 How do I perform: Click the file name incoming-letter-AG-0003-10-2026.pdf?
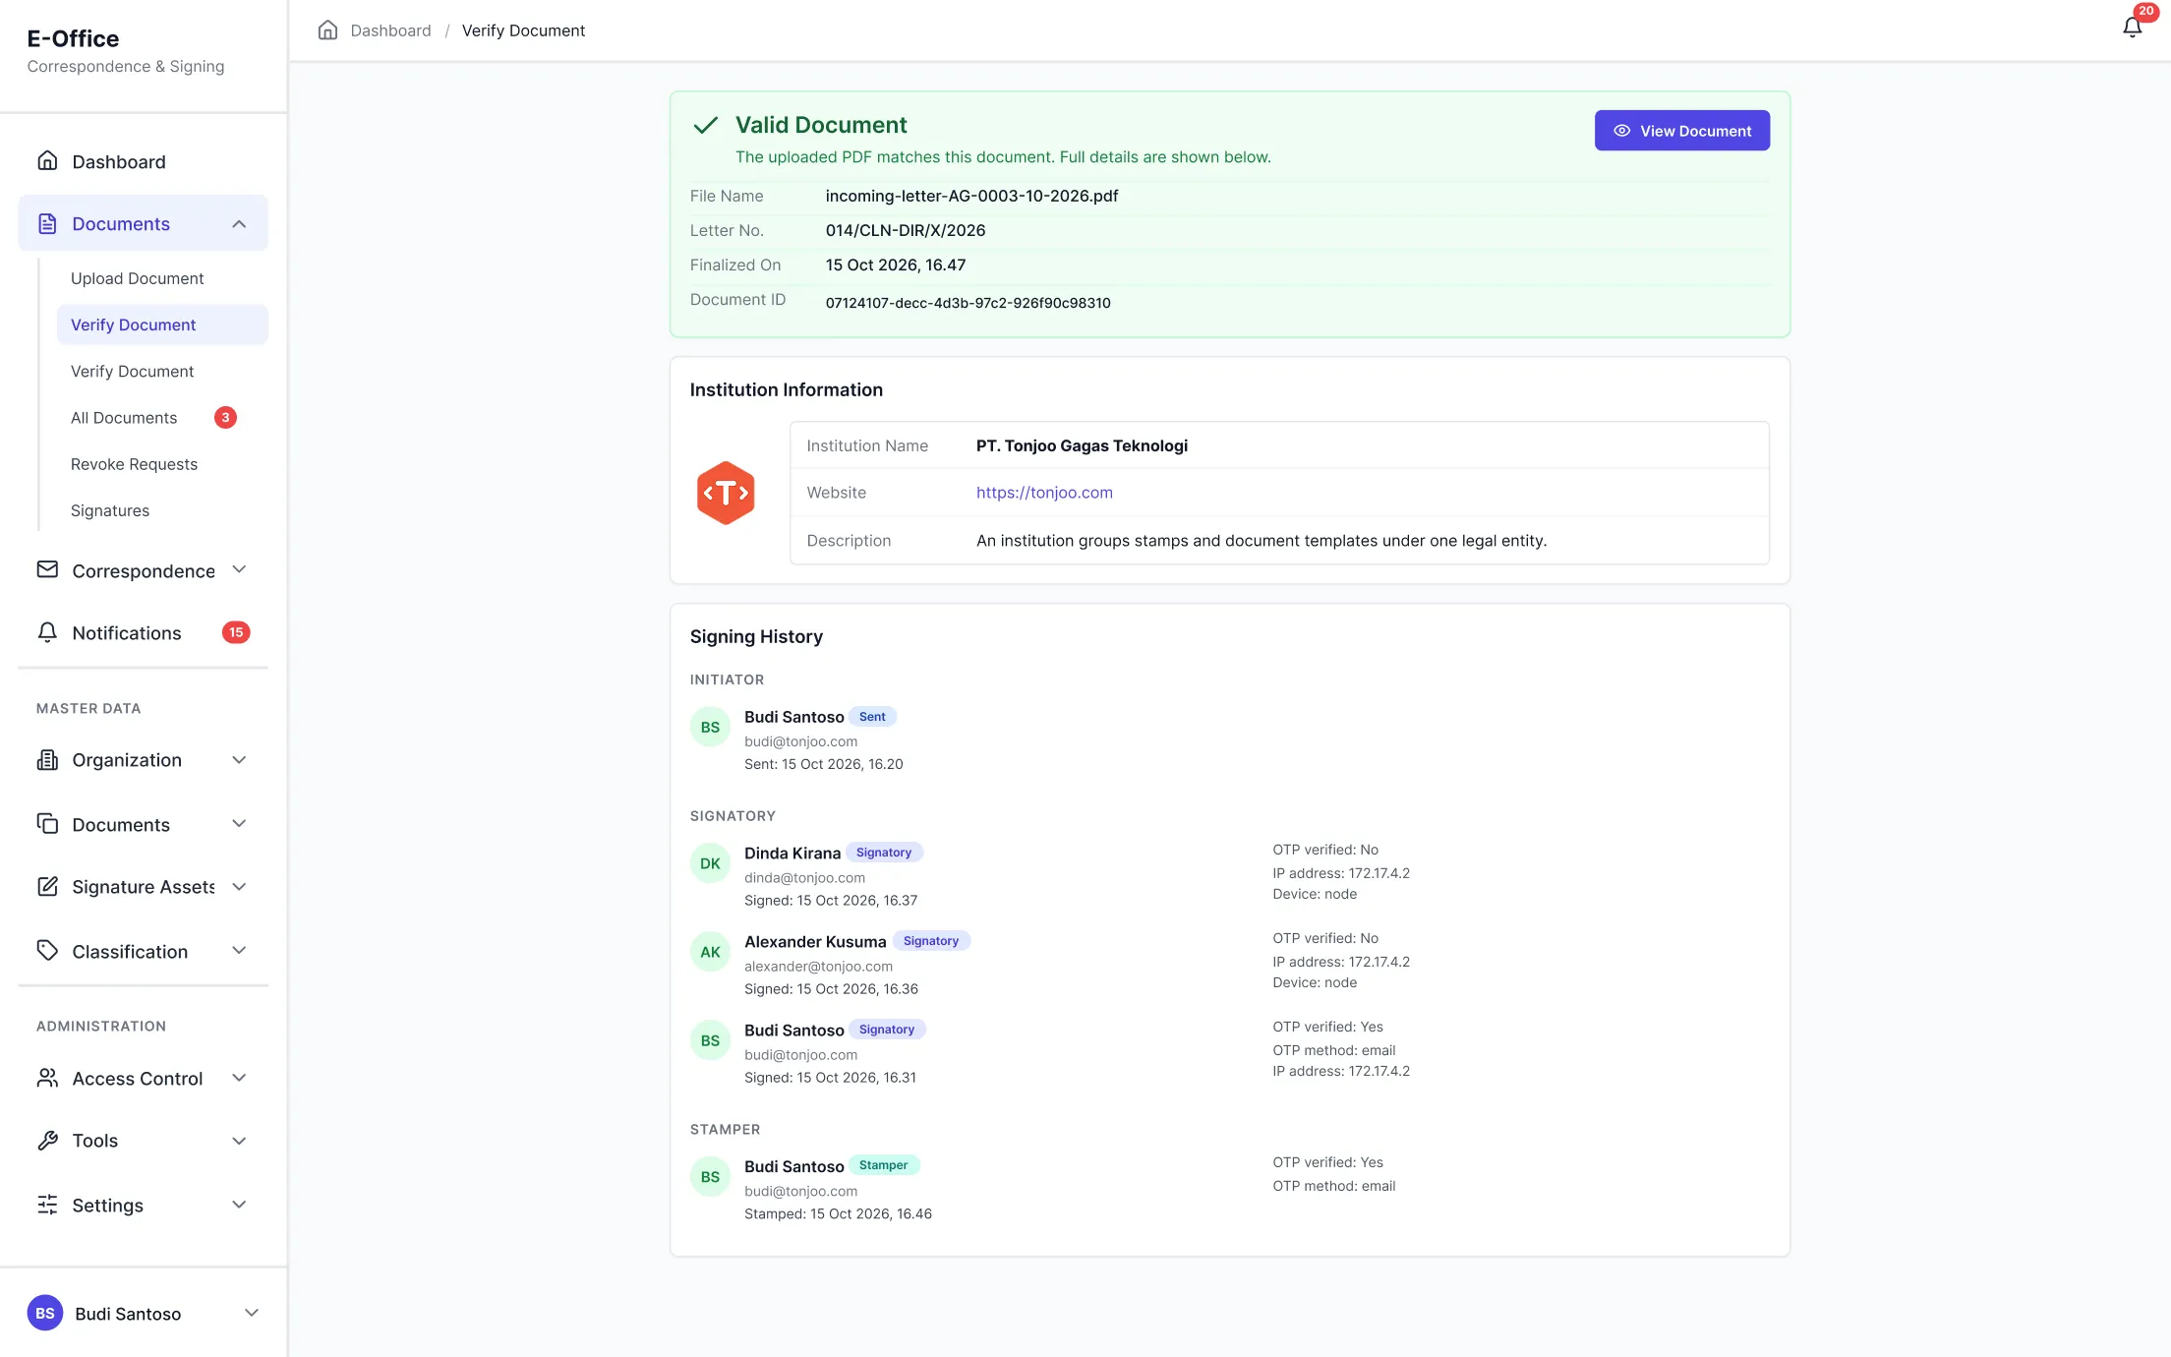(971, 196)
